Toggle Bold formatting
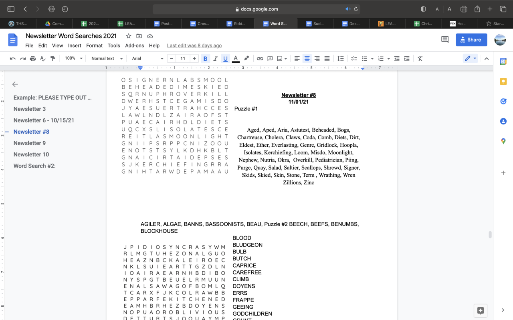The width and height of the screenshot is (513, 320). click(x=205, y=58)
